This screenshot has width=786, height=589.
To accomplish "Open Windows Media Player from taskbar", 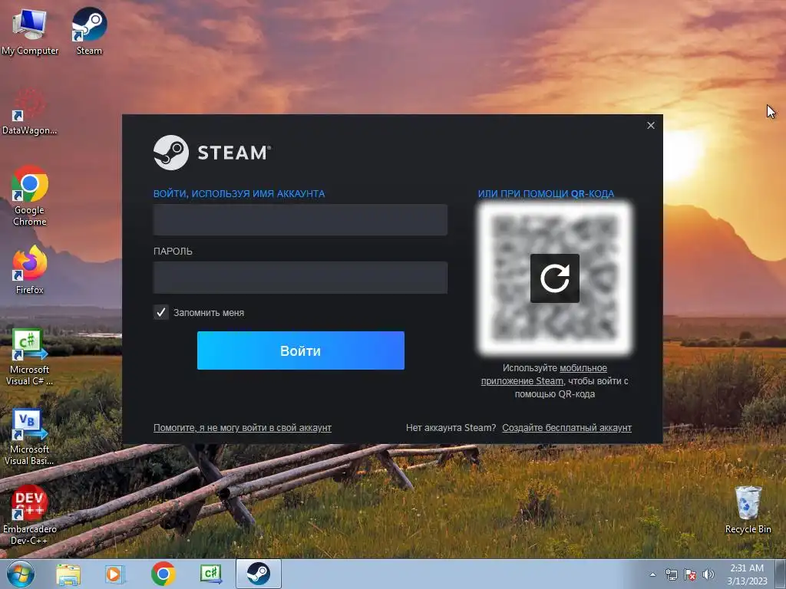I will [x=115, y=574].
